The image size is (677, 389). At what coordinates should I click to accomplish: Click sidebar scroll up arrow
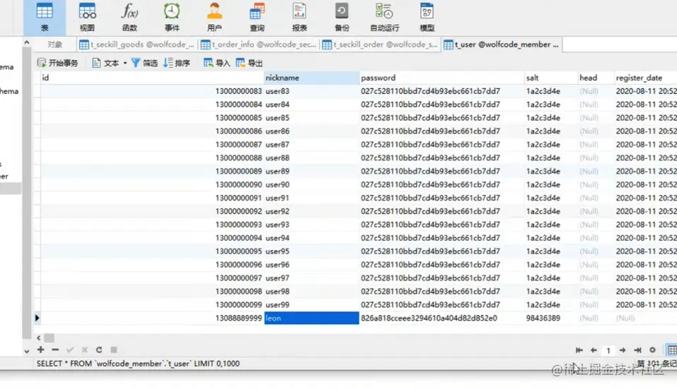pos(27,42)
